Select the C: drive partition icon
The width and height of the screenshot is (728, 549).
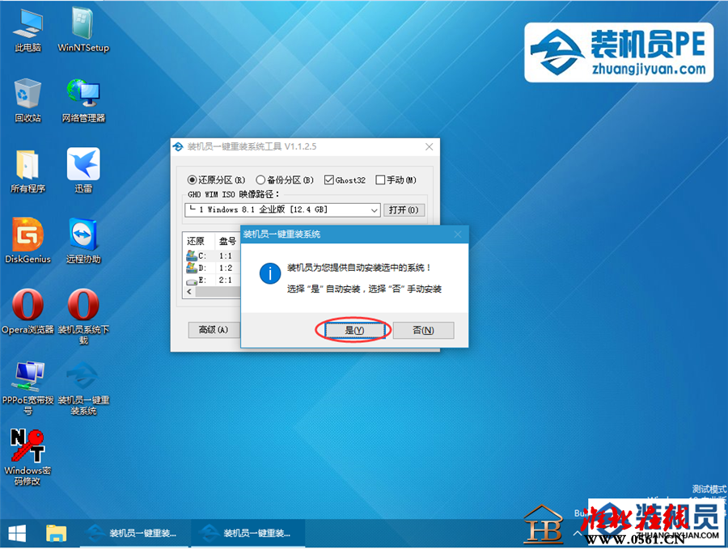[x=191, y=255]
